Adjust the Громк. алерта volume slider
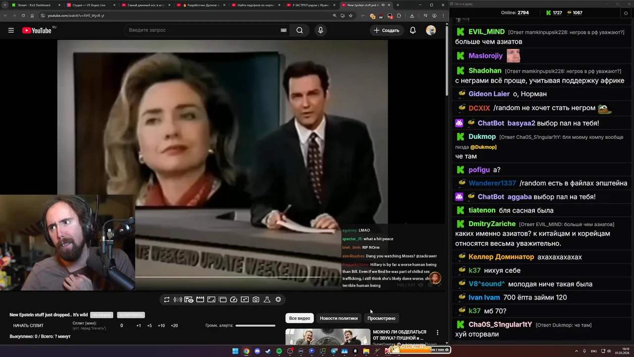 click(255, 326)
